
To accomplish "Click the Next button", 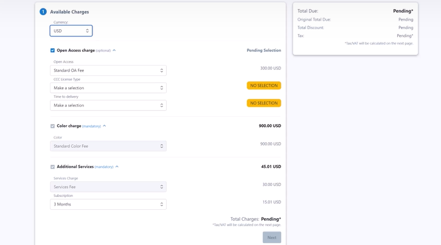I will coord(272,238).
